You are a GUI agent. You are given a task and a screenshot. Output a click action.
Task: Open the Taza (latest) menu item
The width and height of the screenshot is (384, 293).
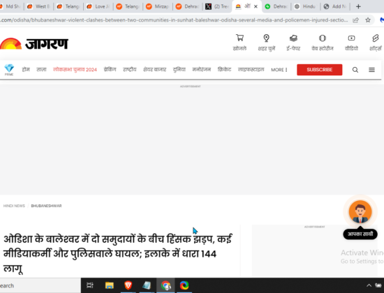(x=41, y=70)
